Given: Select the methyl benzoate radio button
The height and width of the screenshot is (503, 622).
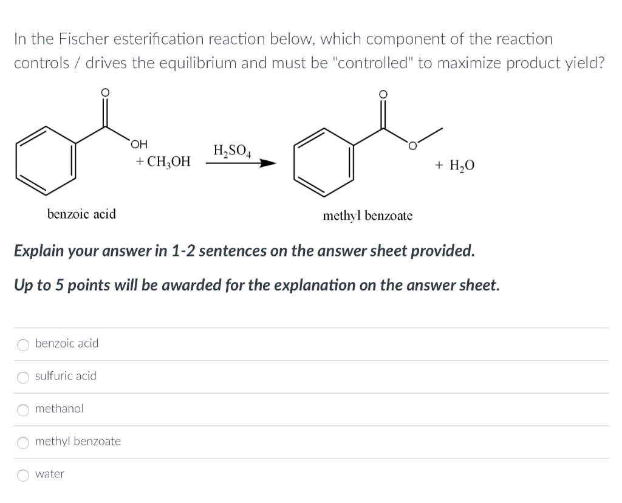Looking at the screenshot, I should pyautogui.click(x=22, y=443).
